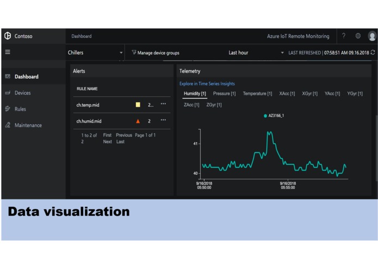
Task: Select the ZGyr [1] telemetry tab
Action: (214, 105)
